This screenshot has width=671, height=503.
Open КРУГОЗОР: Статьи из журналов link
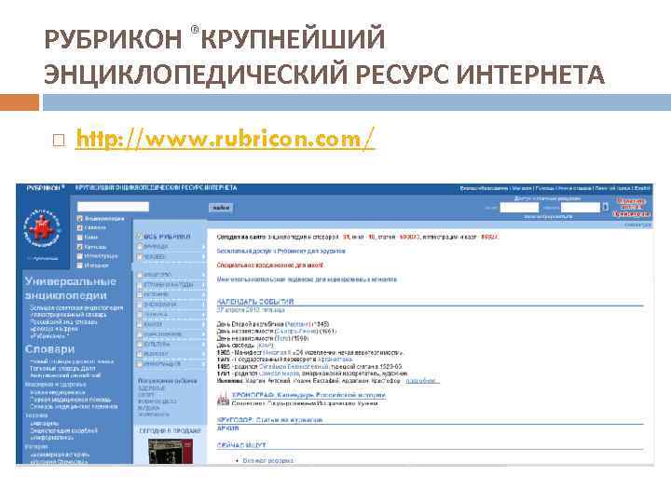click(x=269, y=420)
